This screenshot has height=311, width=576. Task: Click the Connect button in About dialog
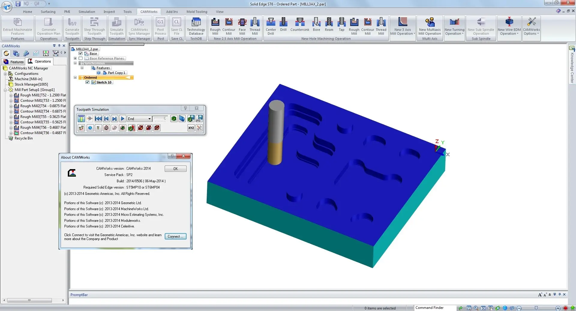pyautogui.click(x=175, y=236)
